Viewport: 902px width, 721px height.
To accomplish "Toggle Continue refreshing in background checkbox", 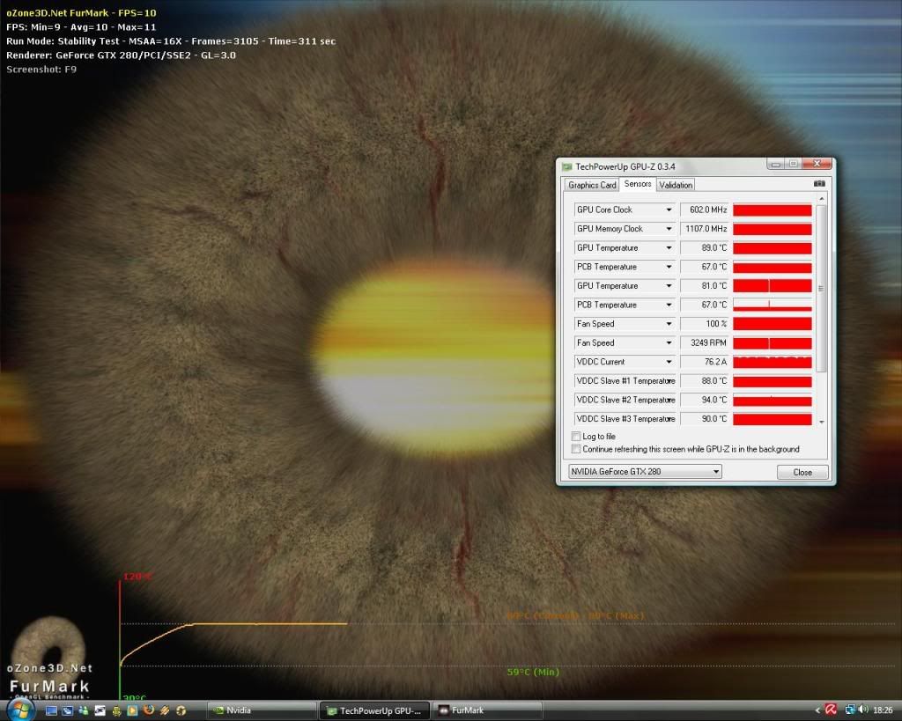I will (576, 449).
